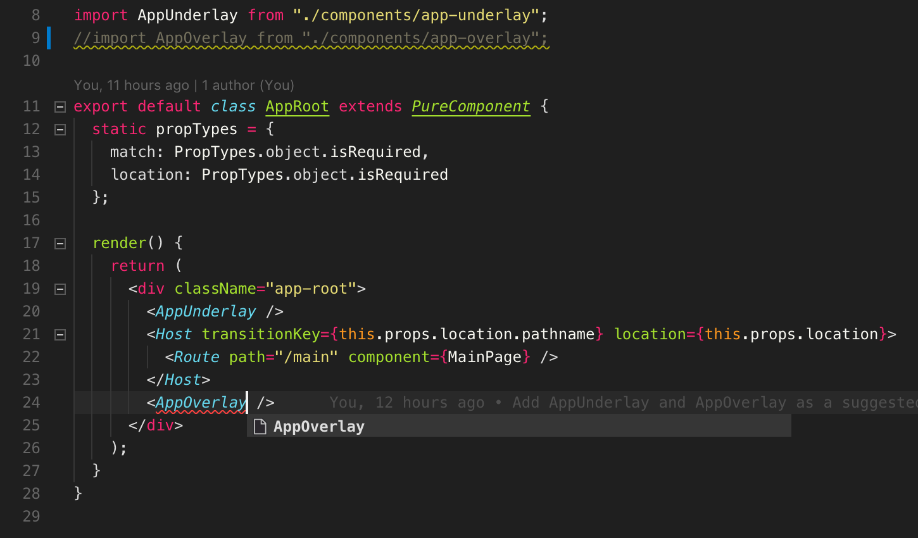Collapse the render() method fold marker
The width and height of the screenshot is (918, 538).
(x=60, y=242)
